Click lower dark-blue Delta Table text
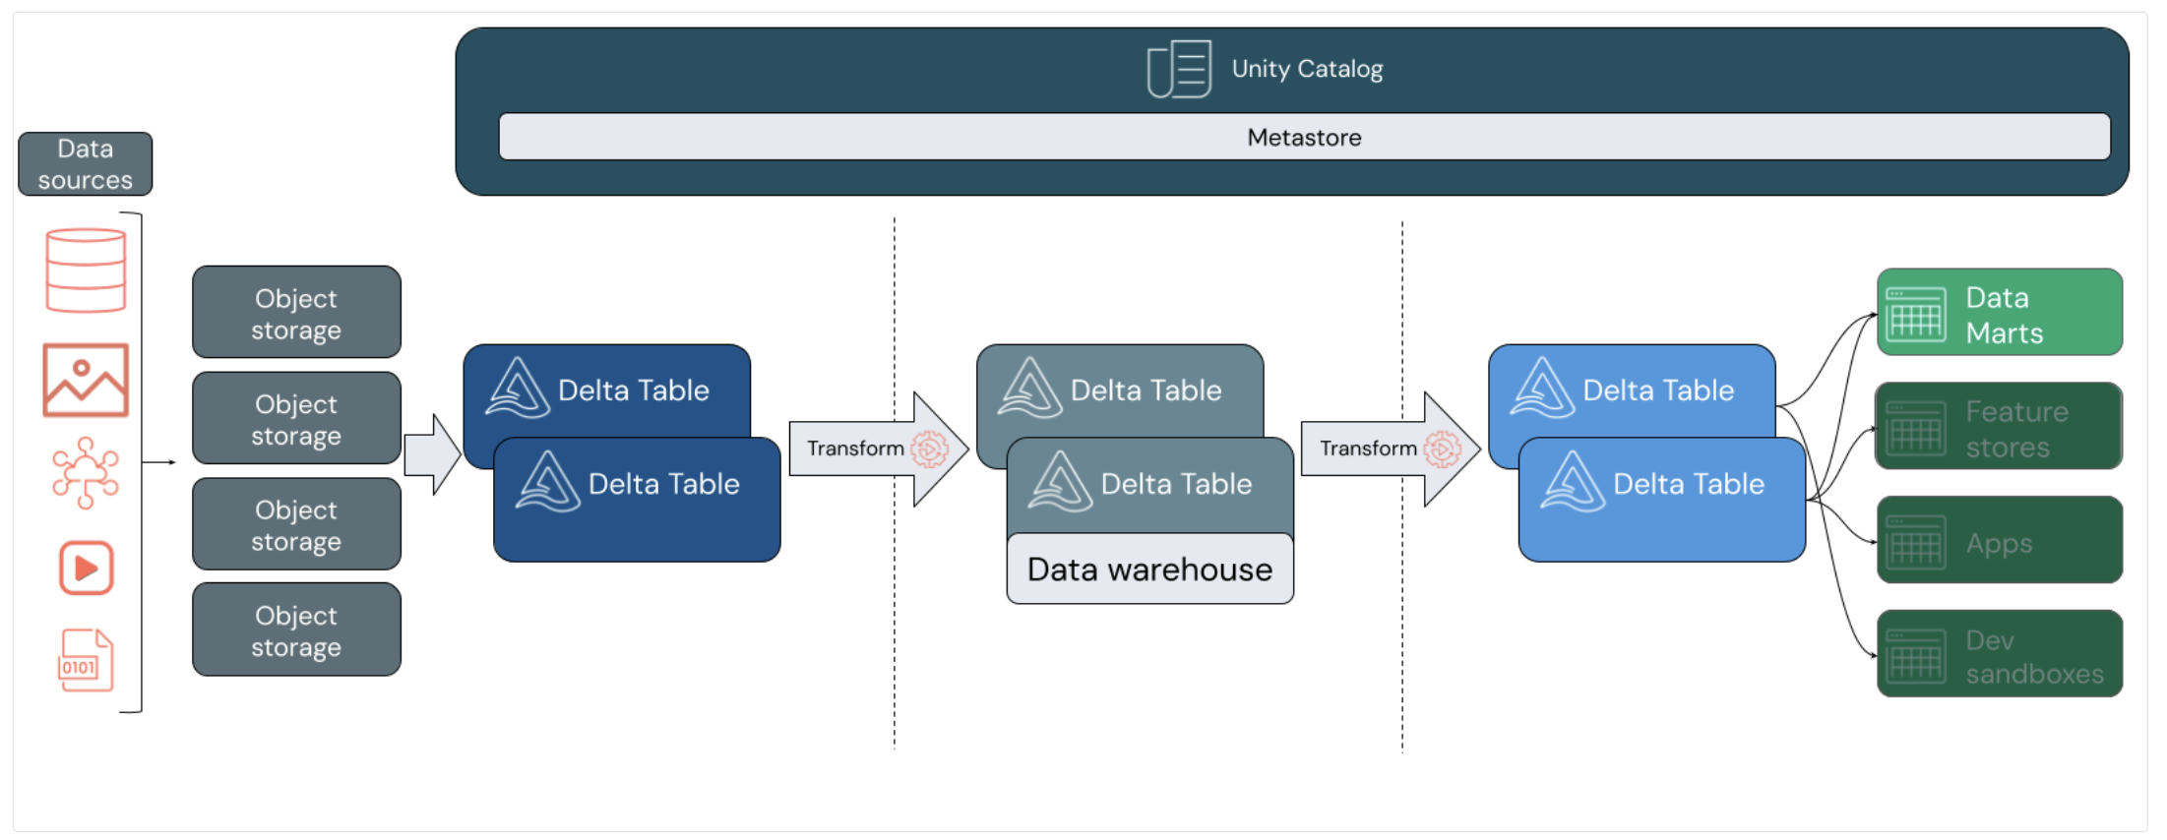Image resolution: width=2167 pixels, height=840 pixels. 664,484
